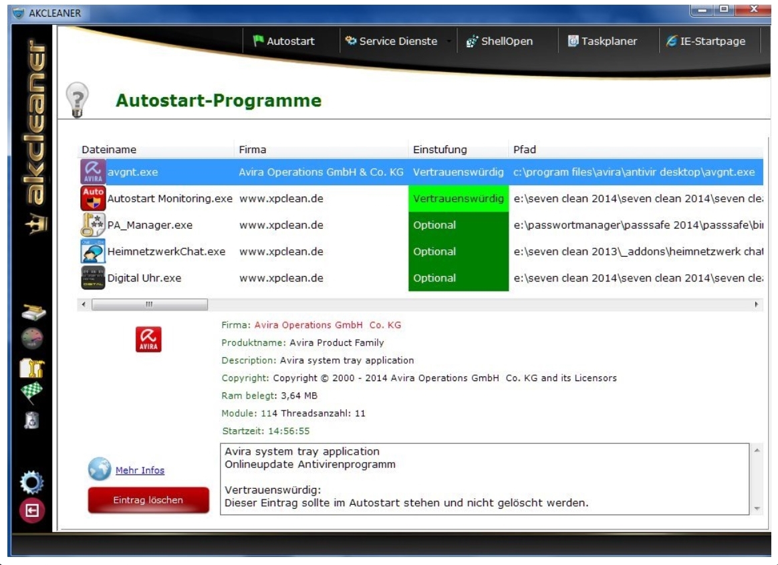778x565 pixels.
Task: Click the Autostart-Programme heading
Action: tap(219, 100)
